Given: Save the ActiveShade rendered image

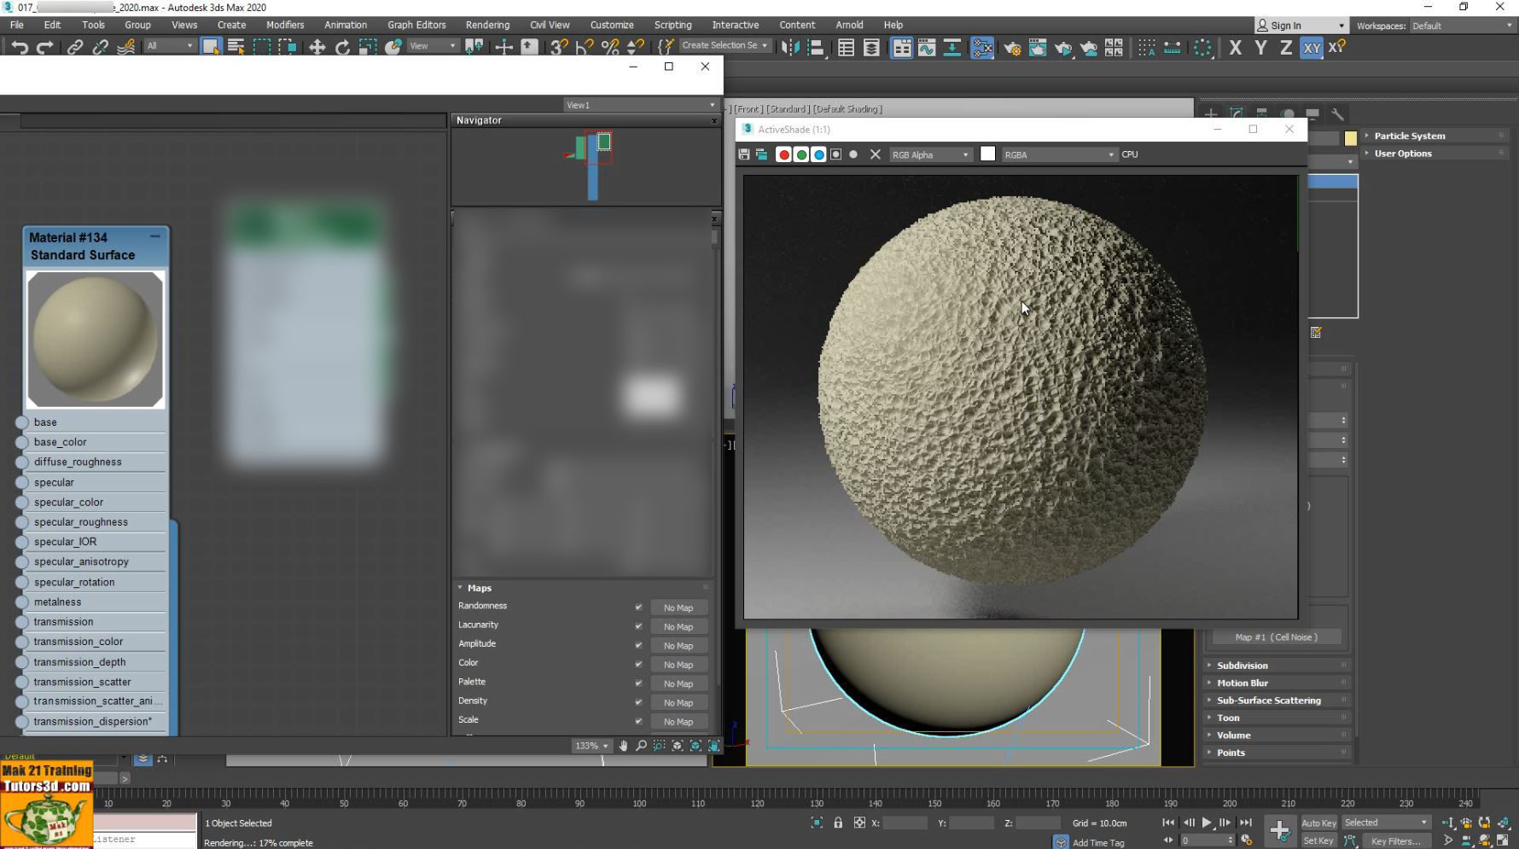Looking at the screenshot, I should click(x=742, y=154).
